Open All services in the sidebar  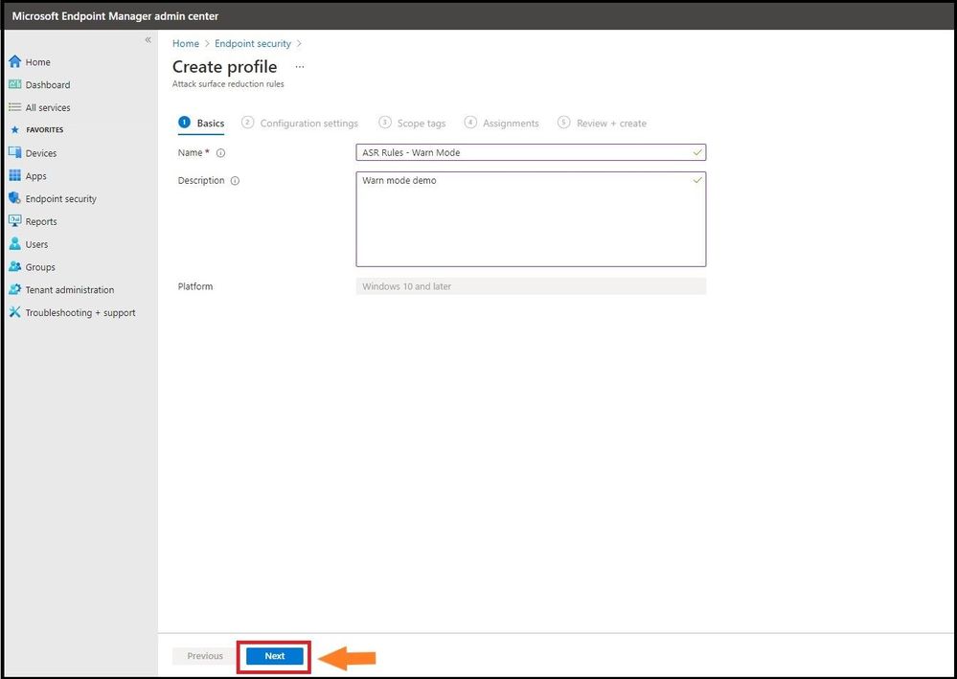48,107
